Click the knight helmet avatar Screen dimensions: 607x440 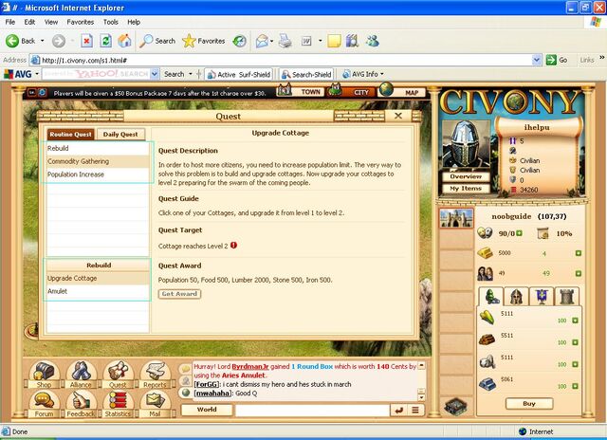[x=466, y=144]
